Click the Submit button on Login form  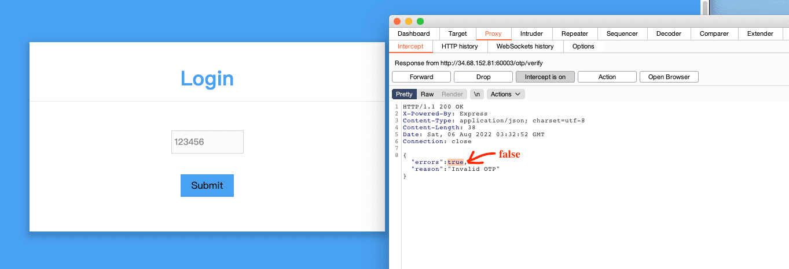207,185
